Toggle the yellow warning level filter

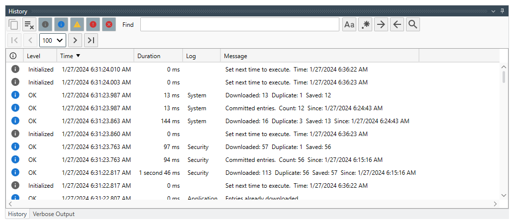77,24
